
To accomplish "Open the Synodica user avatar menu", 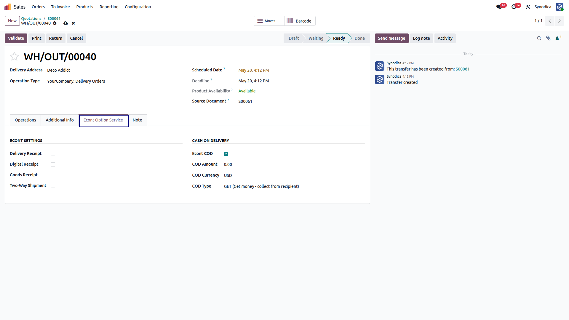I will click(x=560, y=7).
